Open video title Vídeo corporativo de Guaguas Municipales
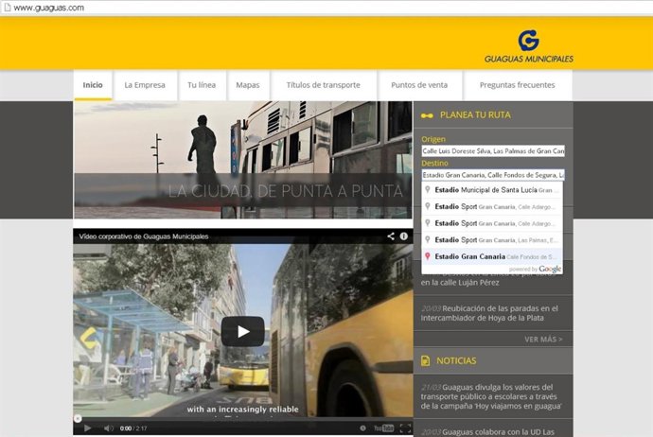653x437 pixels. tap(144, 236)
